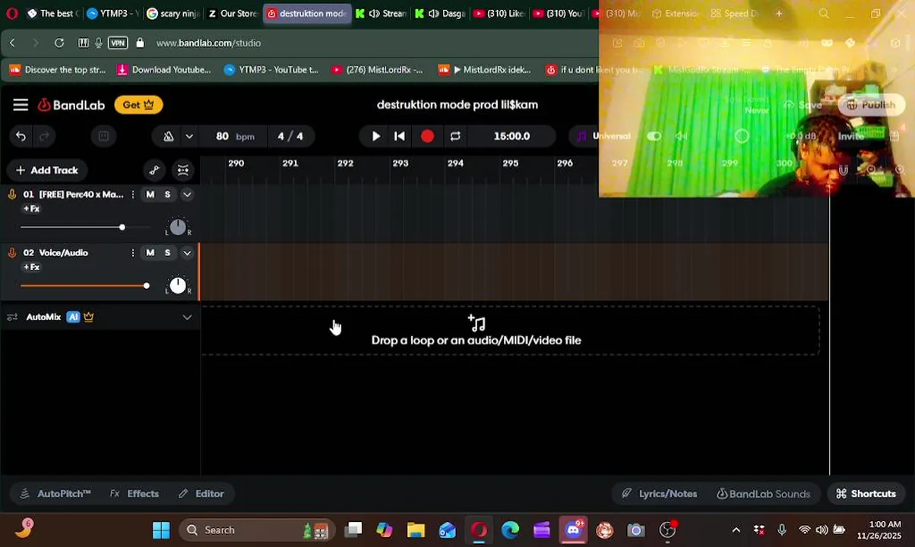Click the drop loop or audio file area
Image resolution: width=915 pixels, height=547 pixels.
click(510, 330)
